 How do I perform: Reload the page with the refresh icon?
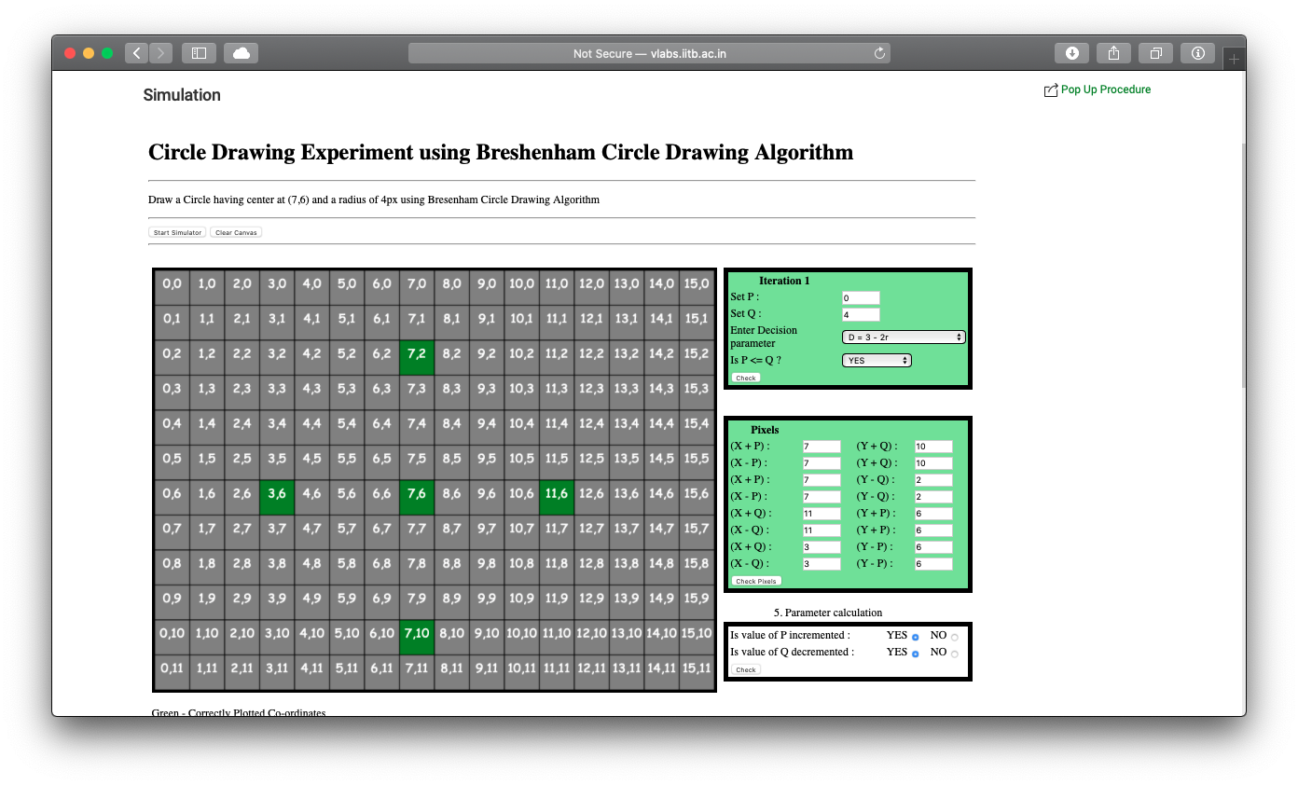879,53
